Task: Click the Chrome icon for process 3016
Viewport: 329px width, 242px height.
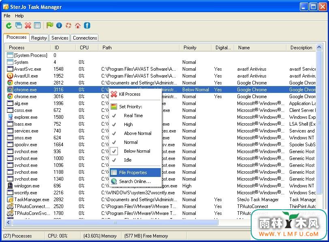Action: tap(10, 97)
